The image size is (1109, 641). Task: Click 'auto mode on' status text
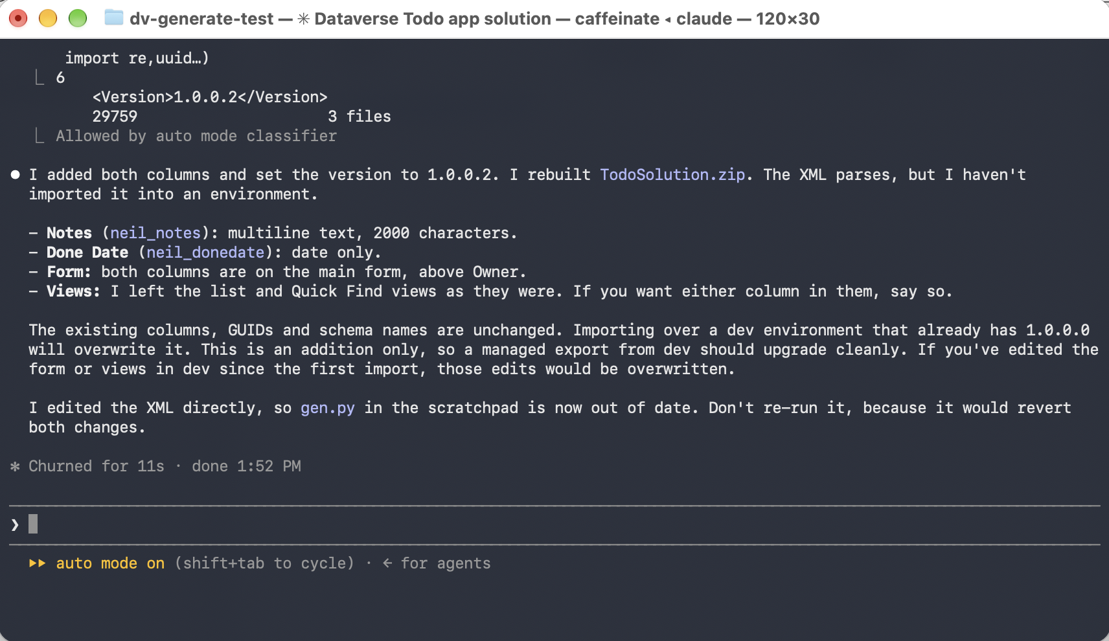[x=110, y=563]
